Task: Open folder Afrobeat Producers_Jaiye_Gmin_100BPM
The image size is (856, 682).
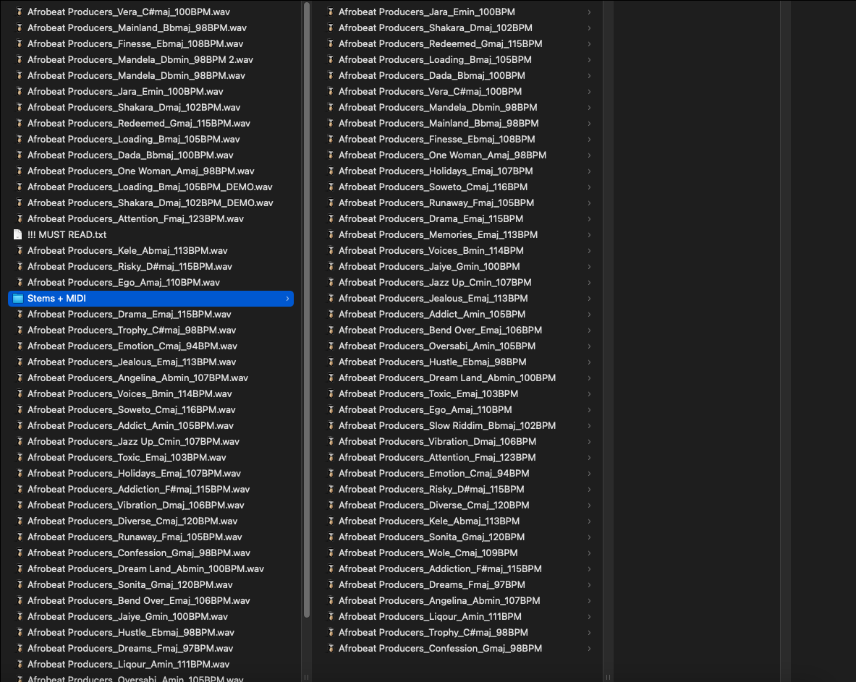Action: pos(429,266)
